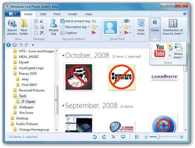Screen dimensions: 195x148
Task: Click the zoom out minus button
Action: click(x=146, y=137)
